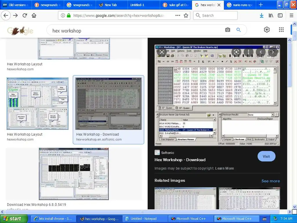Toggle the Firefox sidebar view
This screenshot has width=297, height=223.
click(x=280, y=15)
